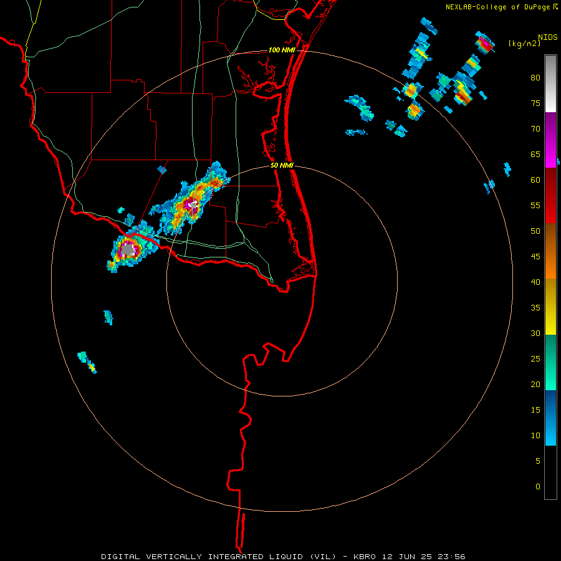Pick the brown-orange band of the colorbar
The height and width of the screenshot is (561, 561).
tap(550, 251)
